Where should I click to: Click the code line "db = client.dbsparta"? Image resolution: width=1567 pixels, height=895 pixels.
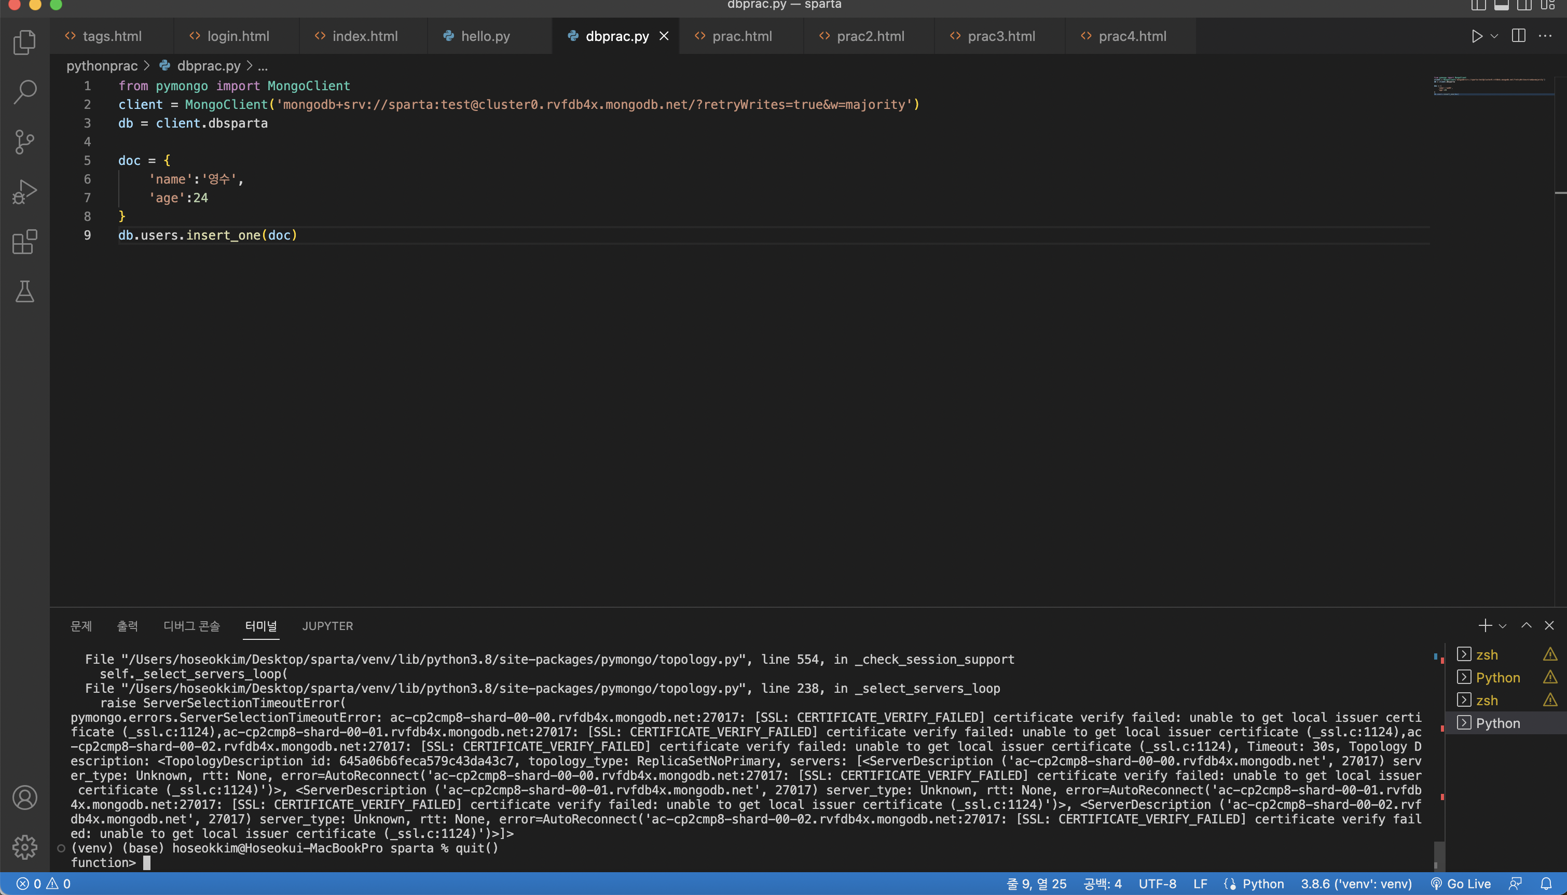tap(193, 123)
